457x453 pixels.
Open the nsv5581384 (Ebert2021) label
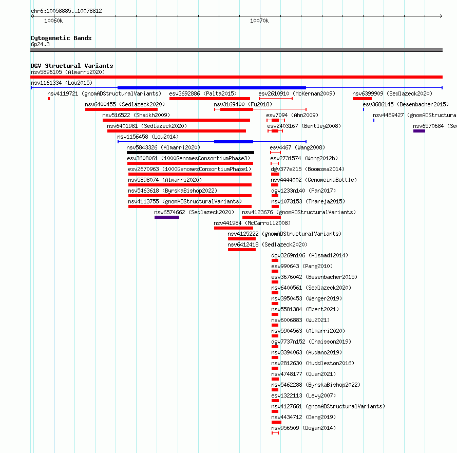(x=305, y=309)
